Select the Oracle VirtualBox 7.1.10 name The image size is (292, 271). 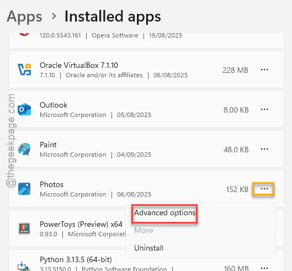[x=79, y=65]
